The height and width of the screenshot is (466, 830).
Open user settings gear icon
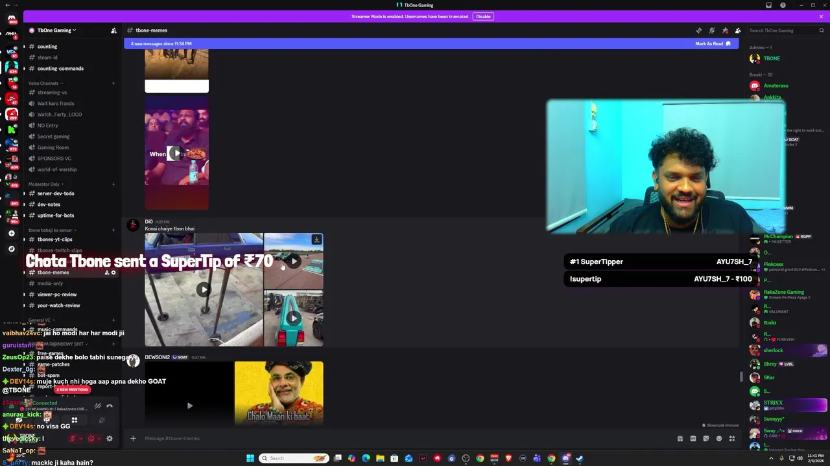pos(110,438)
